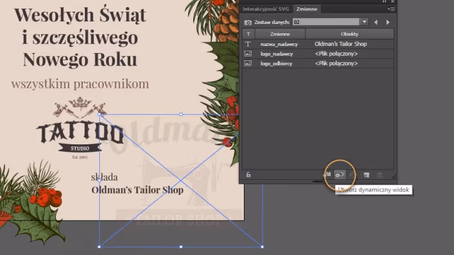The width and height of the screenshot is (454, 255).
Task: Click Utwórz dynamiczny widok eye-link icon
Action: [340, 175]
